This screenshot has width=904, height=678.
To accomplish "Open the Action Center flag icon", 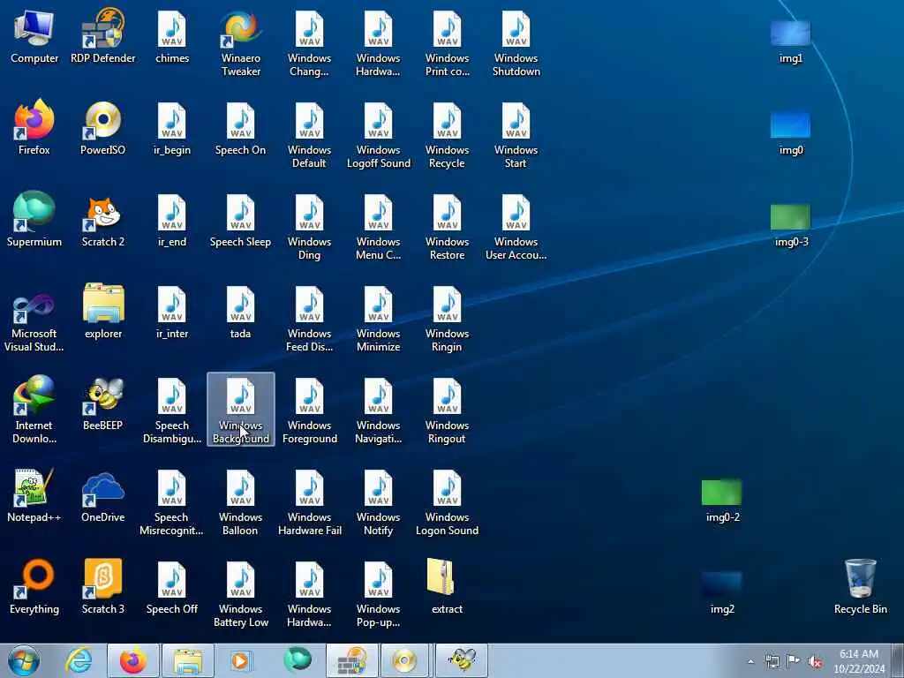I will point(794,661).
